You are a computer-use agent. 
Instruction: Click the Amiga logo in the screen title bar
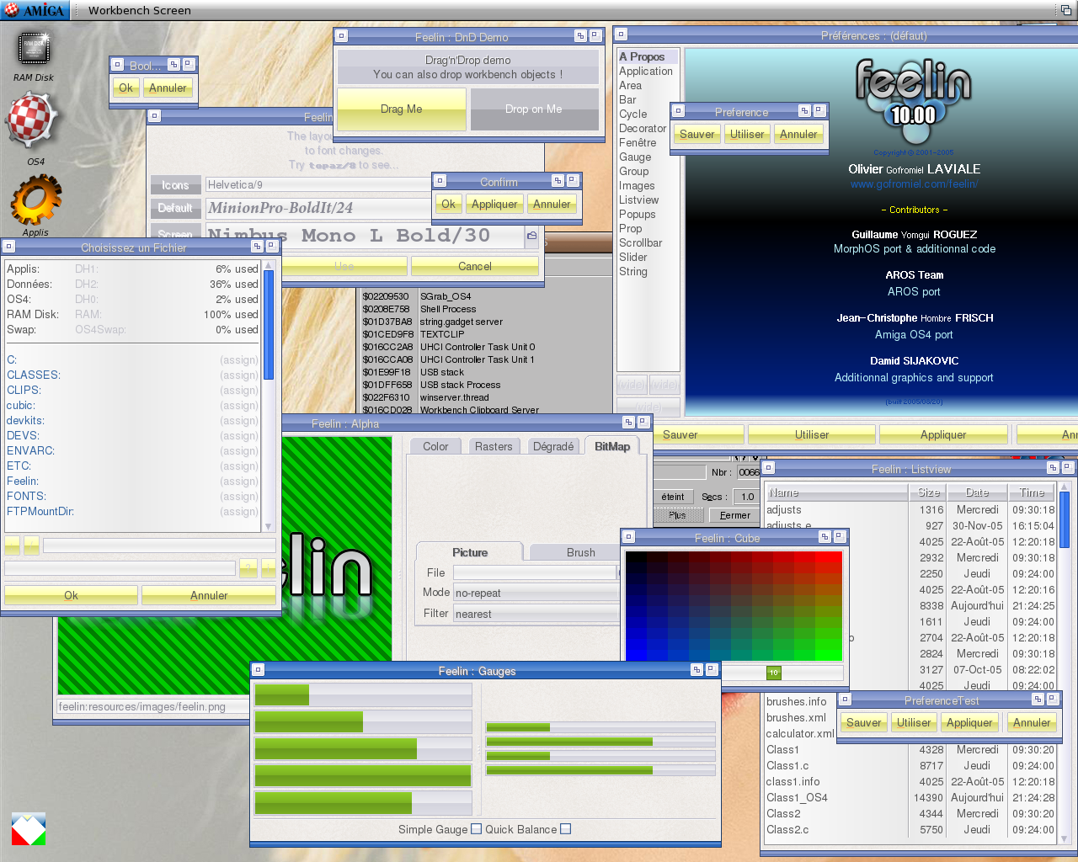tap(34, 10)
